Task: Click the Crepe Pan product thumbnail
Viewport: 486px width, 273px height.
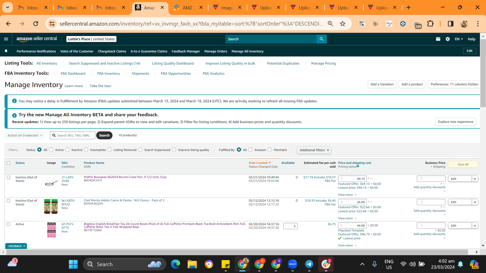Action: click(x=51, y=183)
